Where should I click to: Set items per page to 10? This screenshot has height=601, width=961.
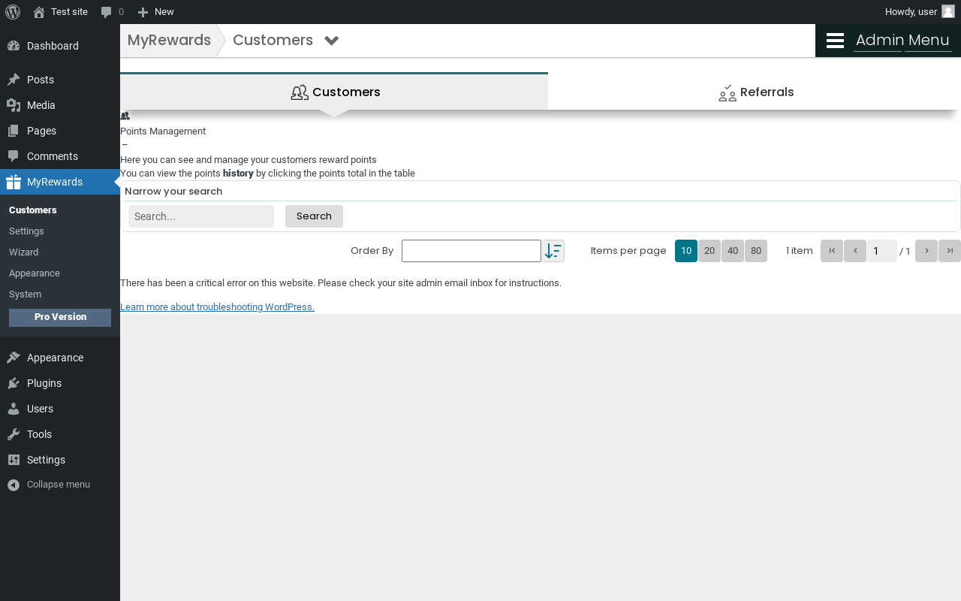(x=686, y=251)
